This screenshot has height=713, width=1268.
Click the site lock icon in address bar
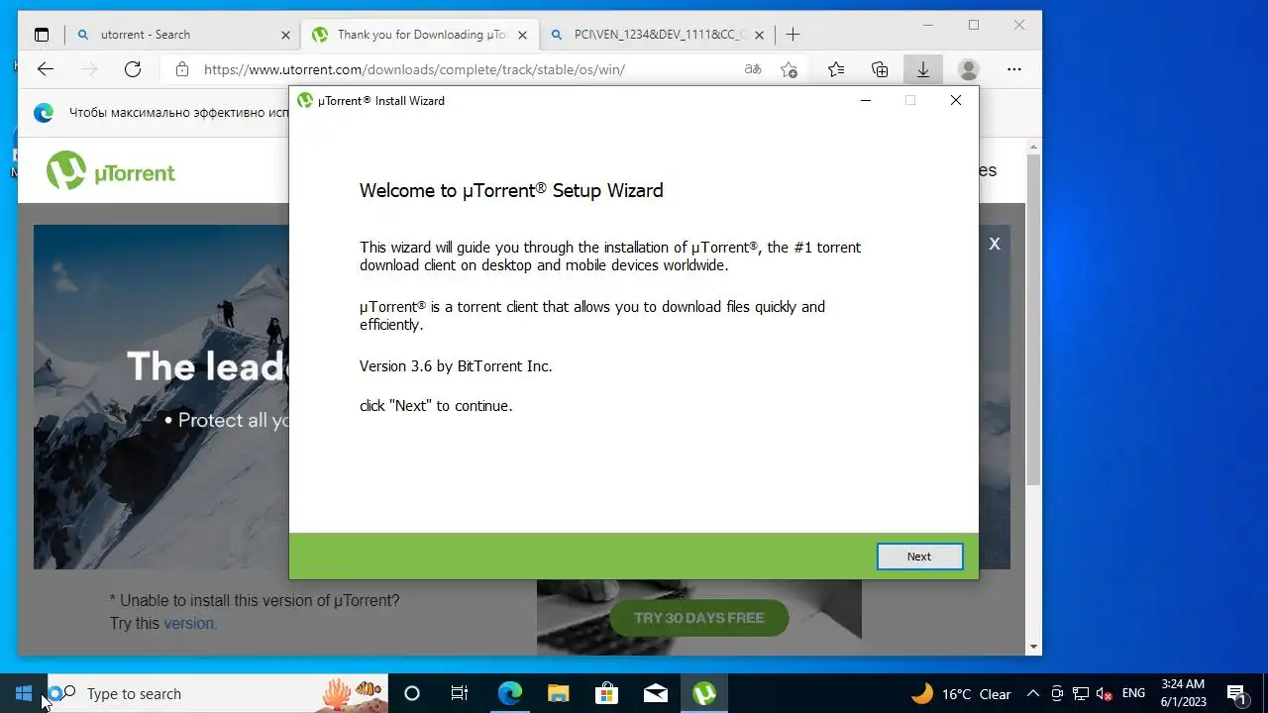[181, 69]
